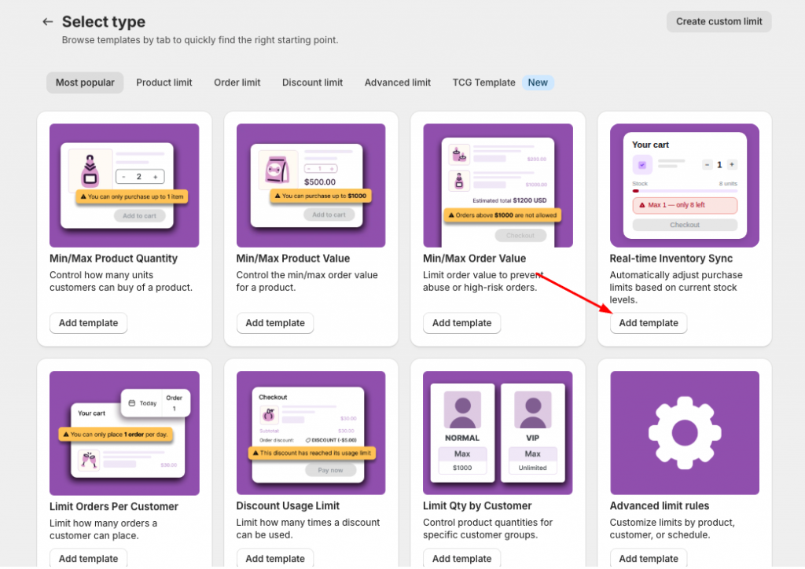Click the back arrow beside Select type
The height and width of the screenshot is (569, 805).
[x=48, y=22]
